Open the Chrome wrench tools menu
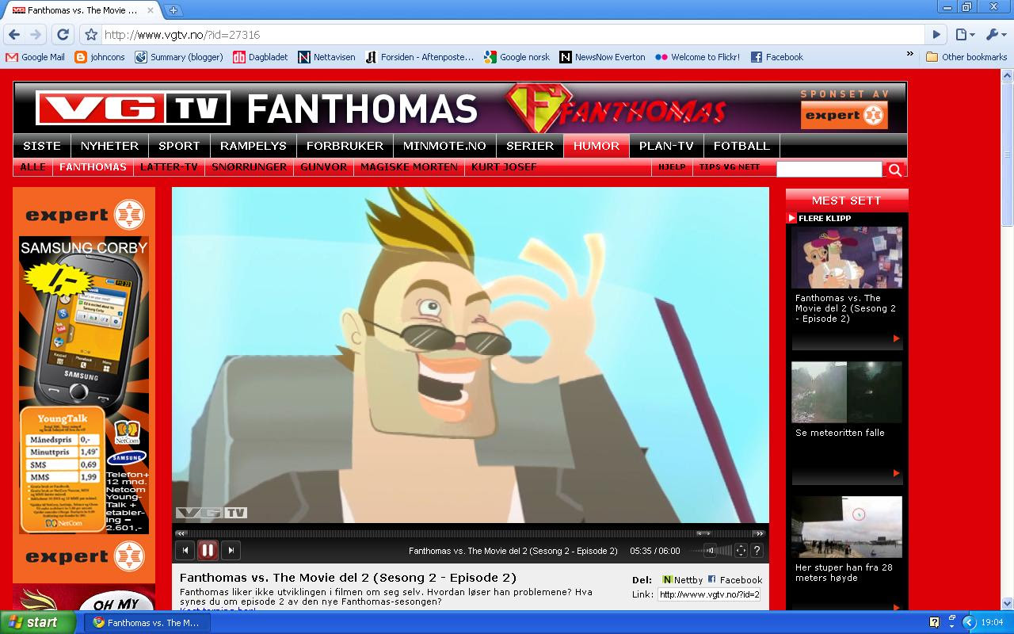The image size is (1014, 634). (995, 35)
